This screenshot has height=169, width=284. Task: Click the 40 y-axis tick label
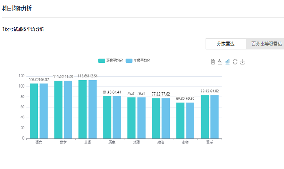tap(22, 118)
